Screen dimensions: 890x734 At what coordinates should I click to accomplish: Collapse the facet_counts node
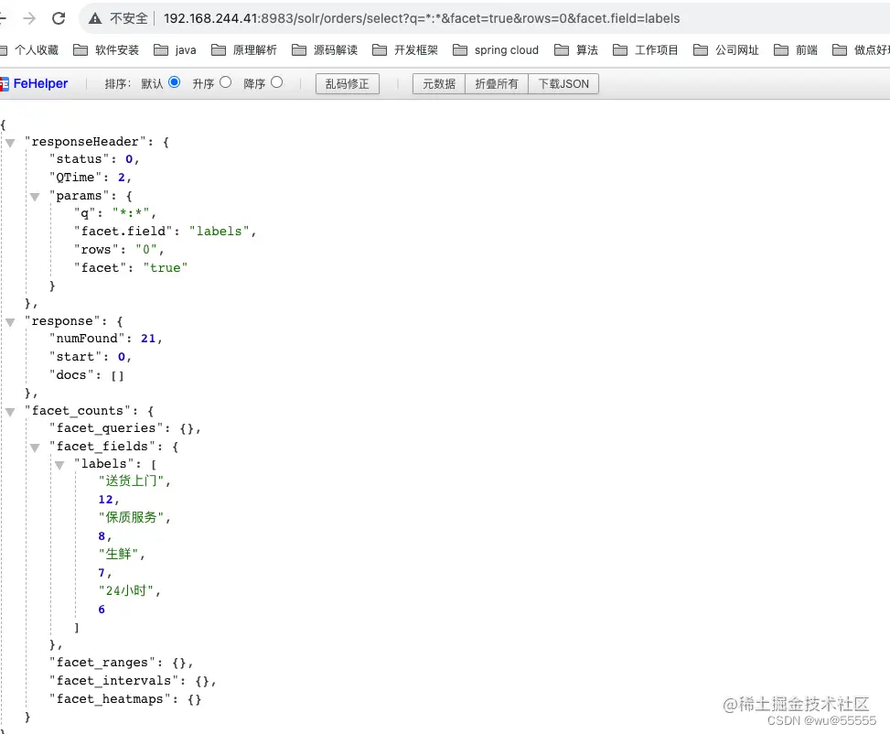10,412
